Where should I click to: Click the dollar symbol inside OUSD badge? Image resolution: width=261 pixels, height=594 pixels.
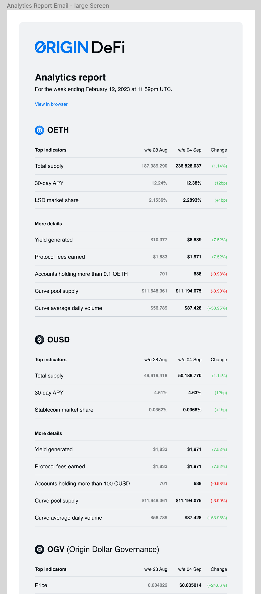(x=39, y=340)
